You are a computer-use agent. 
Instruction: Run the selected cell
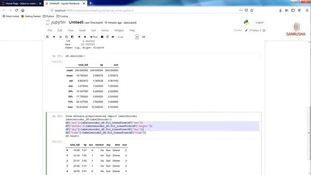coord(94,37)
